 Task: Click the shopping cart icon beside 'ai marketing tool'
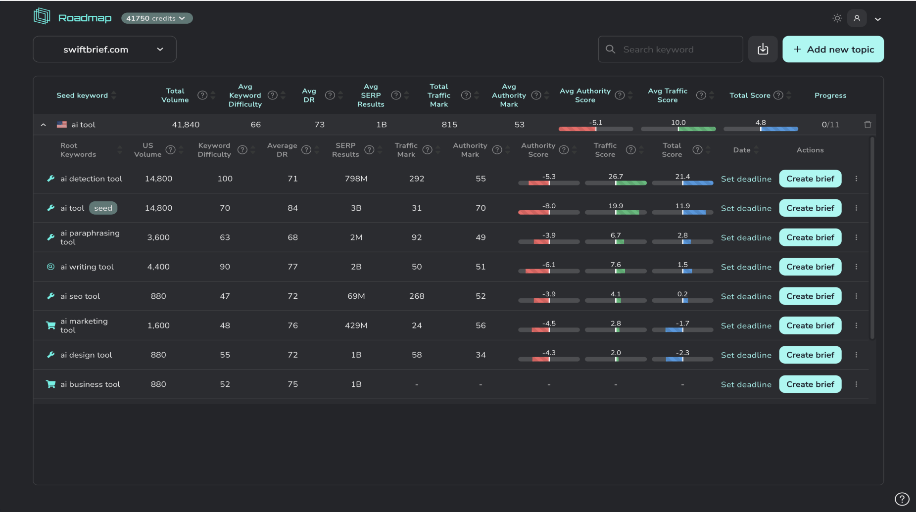[50, 325]
